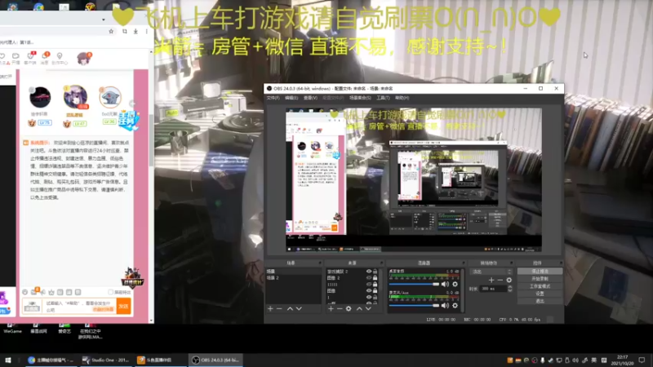
Task: Click the Sources panel dock pop-out icon
Action: [x=380, y=263]
